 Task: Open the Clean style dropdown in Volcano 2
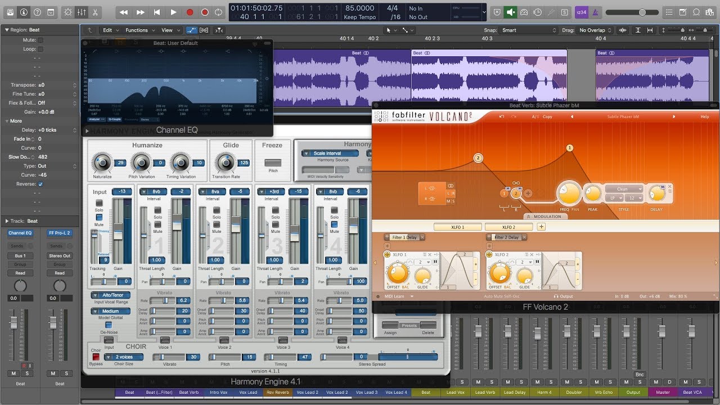624,189
